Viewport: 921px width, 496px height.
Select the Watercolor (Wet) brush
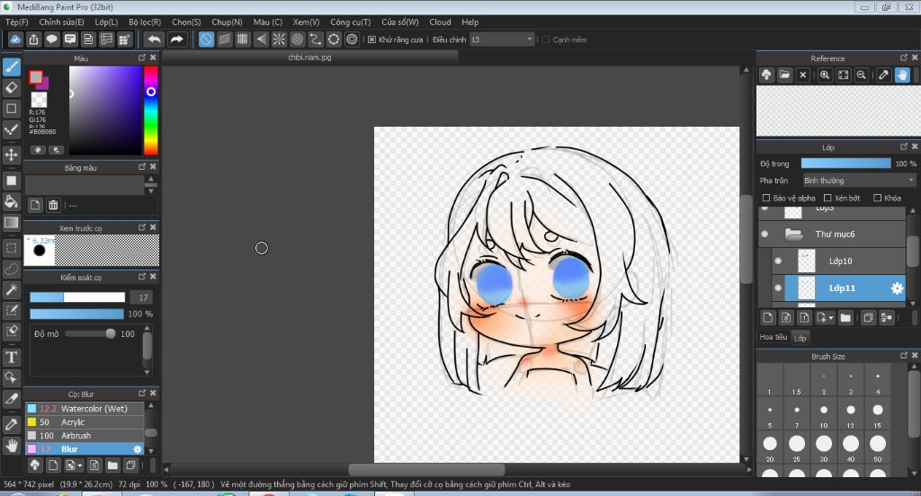pos(85,409)
